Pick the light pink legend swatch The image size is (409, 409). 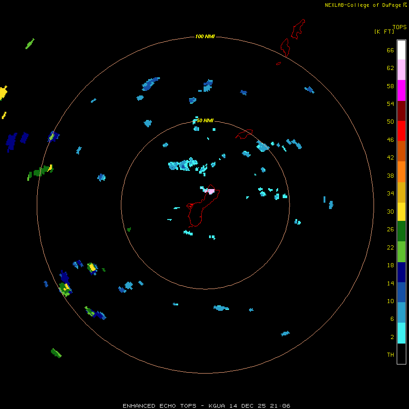click(x=401, y=70)
